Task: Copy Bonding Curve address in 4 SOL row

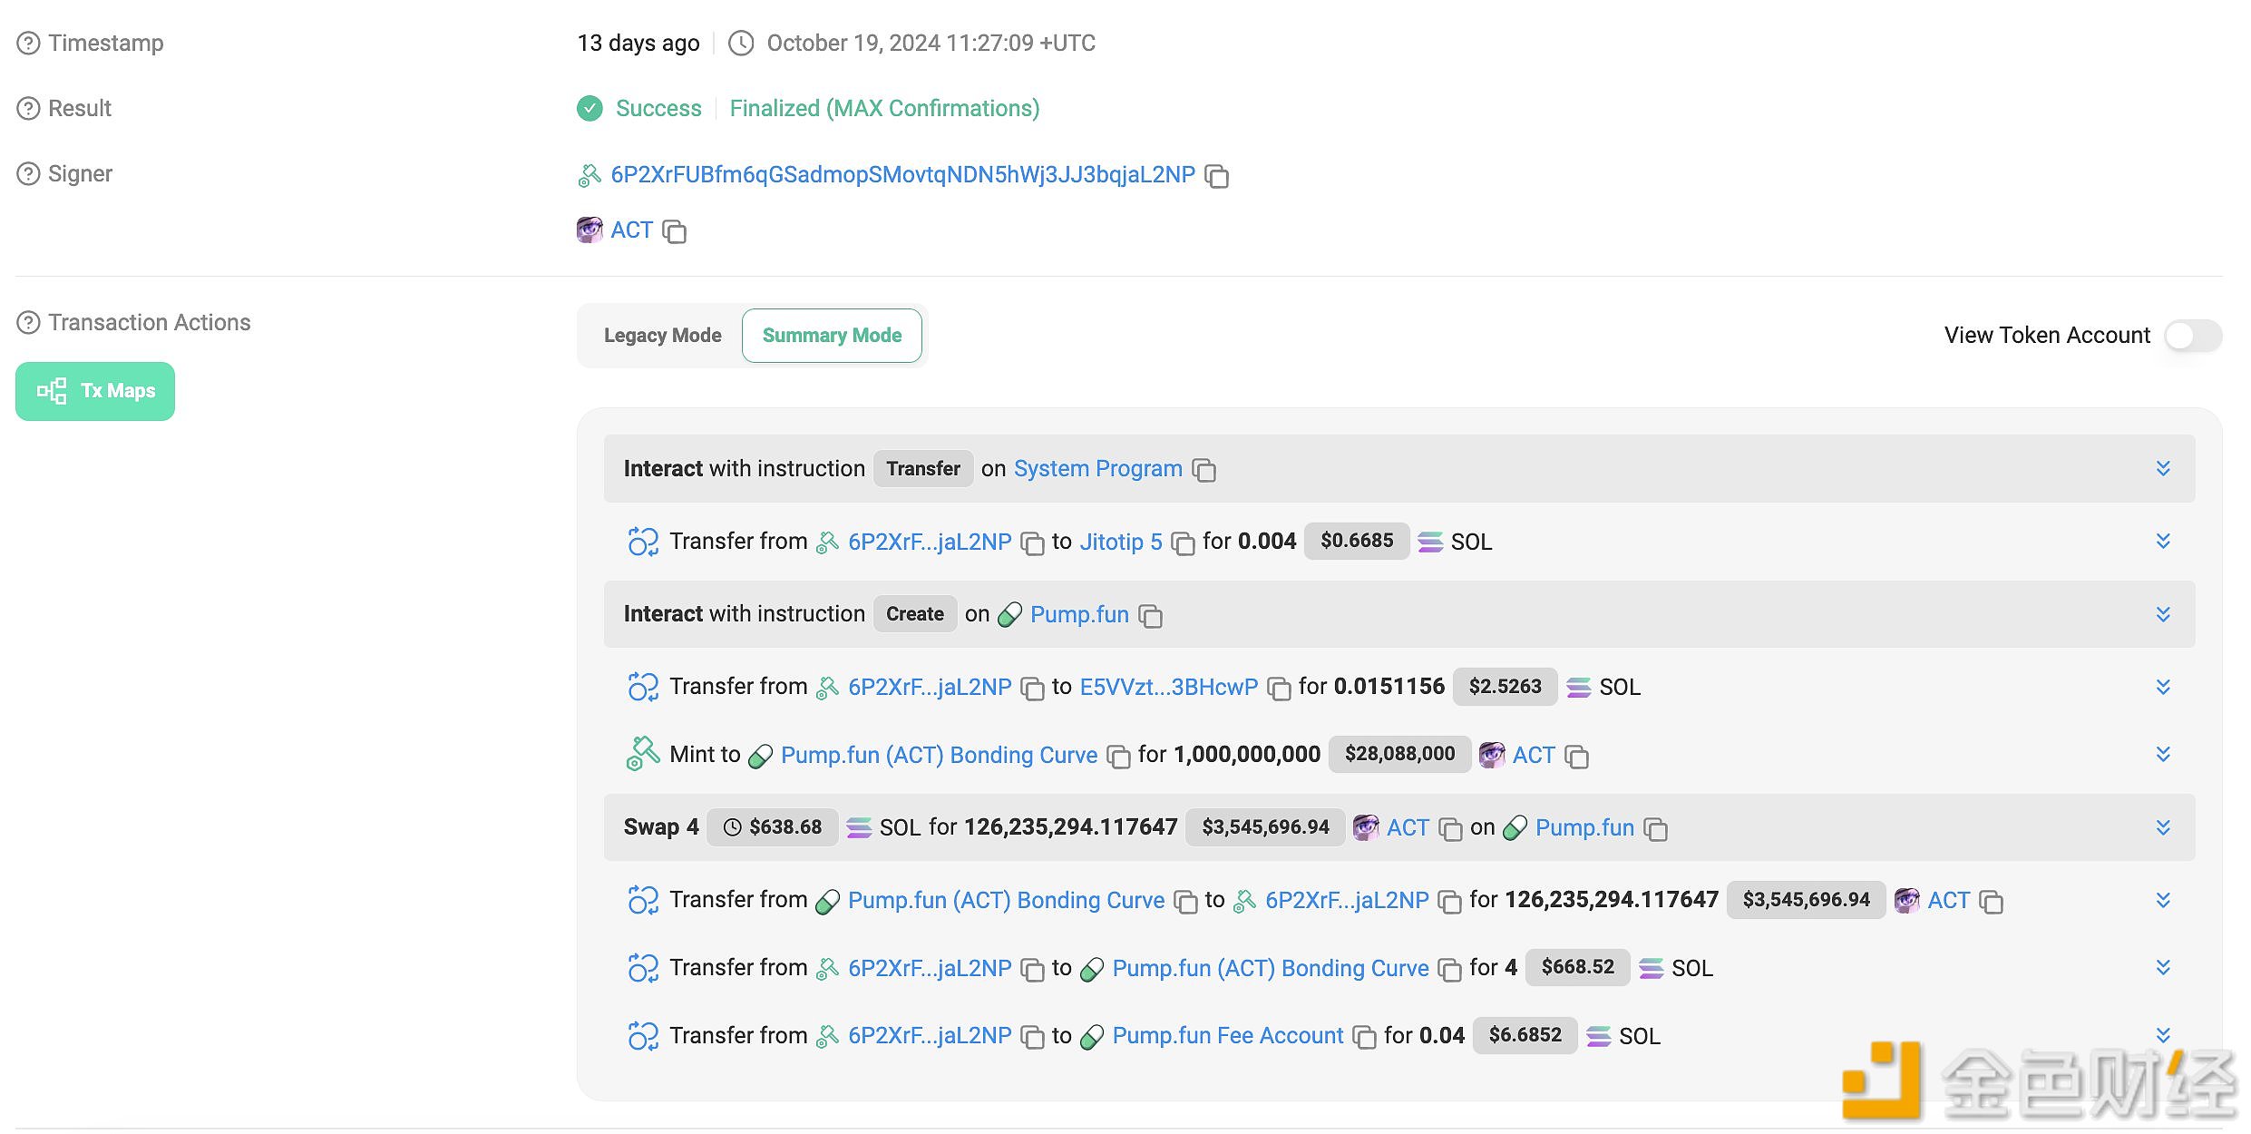Action: 1449,970
